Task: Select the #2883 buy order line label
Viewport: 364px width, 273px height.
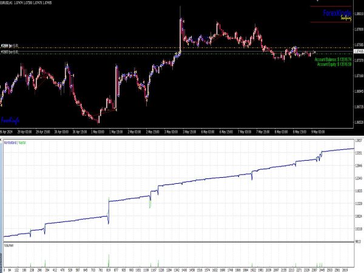Action: coord(10,52)
